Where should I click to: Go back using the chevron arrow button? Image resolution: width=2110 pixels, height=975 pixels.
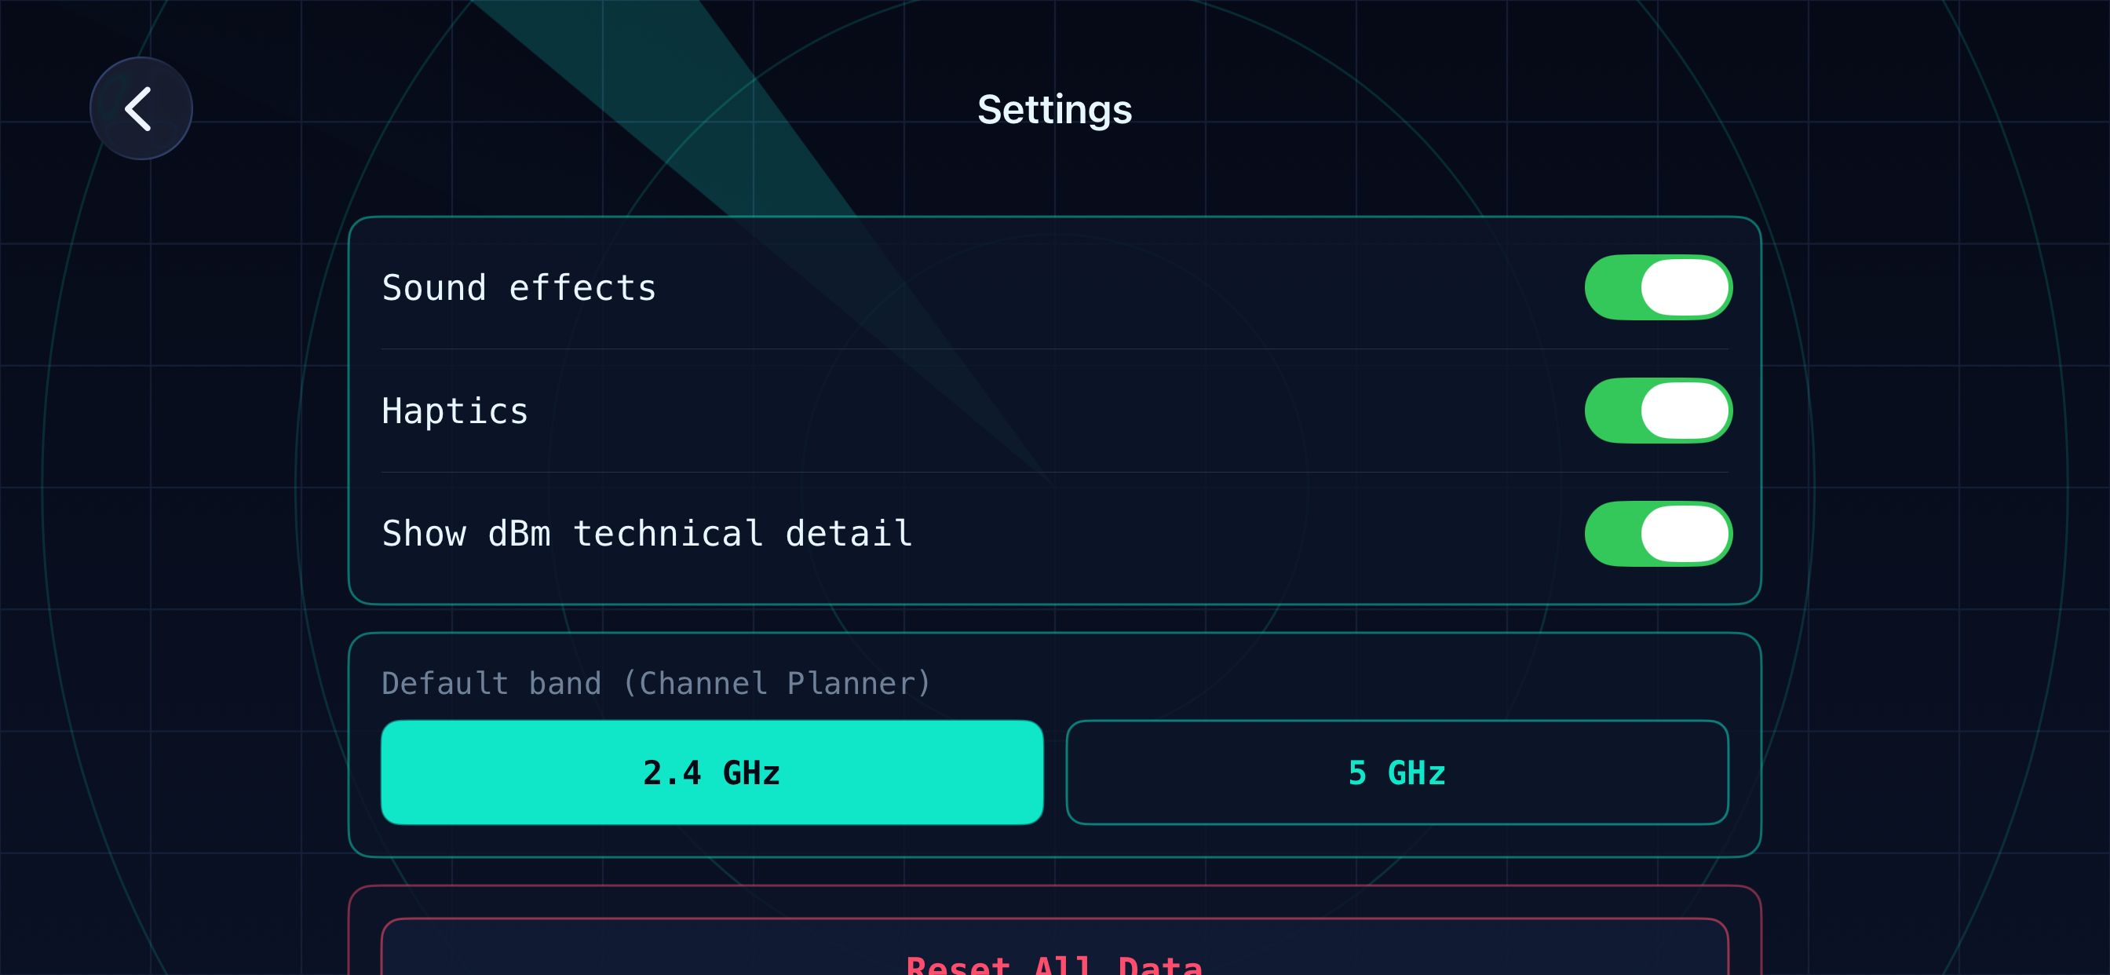141,108
